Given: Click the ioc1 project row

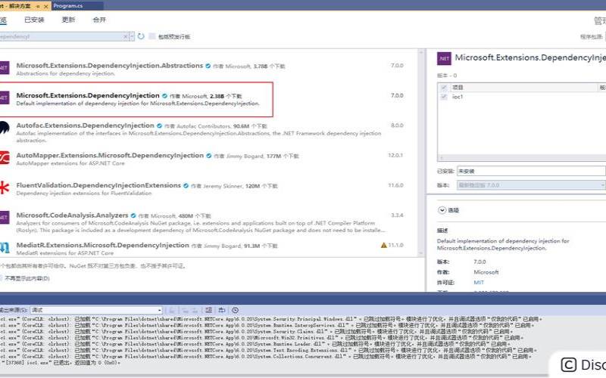Looking at the screenshot, I should click(522, 97).
